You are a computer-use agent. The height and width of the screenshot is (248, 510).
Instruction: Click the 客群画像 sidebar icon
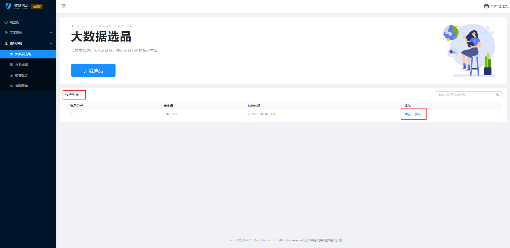(x=11, y=86)
